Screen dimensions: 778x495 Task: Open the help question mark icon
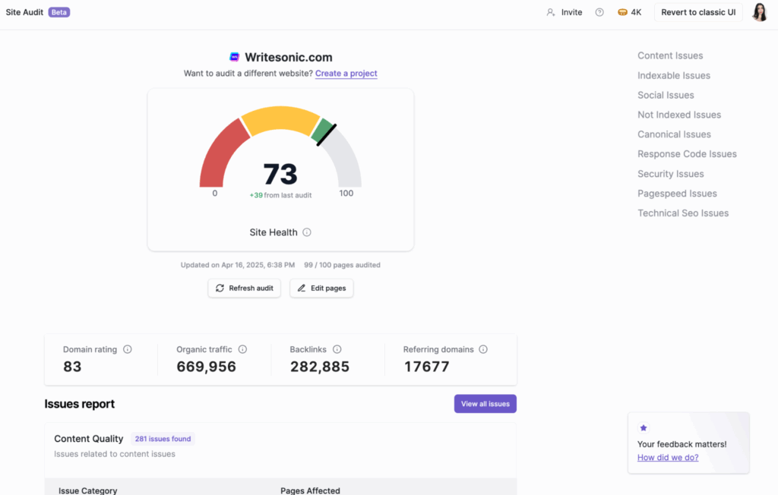(x=599, y=12)
